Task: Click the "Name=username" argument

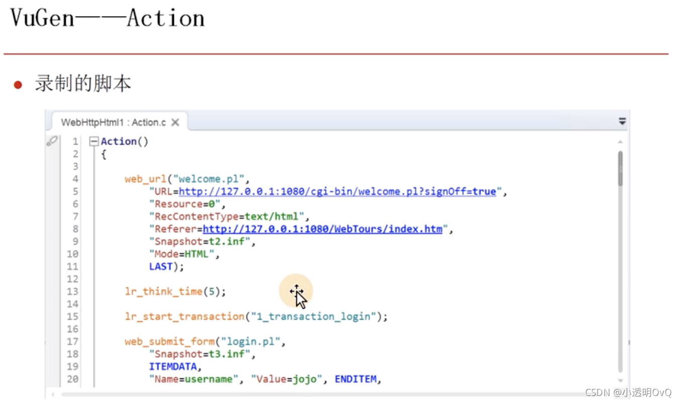Action: point(195,379)
